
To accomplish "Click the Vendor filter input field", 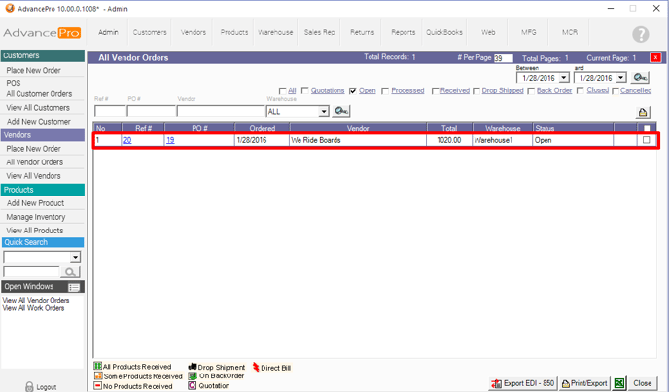I will 220,112.
